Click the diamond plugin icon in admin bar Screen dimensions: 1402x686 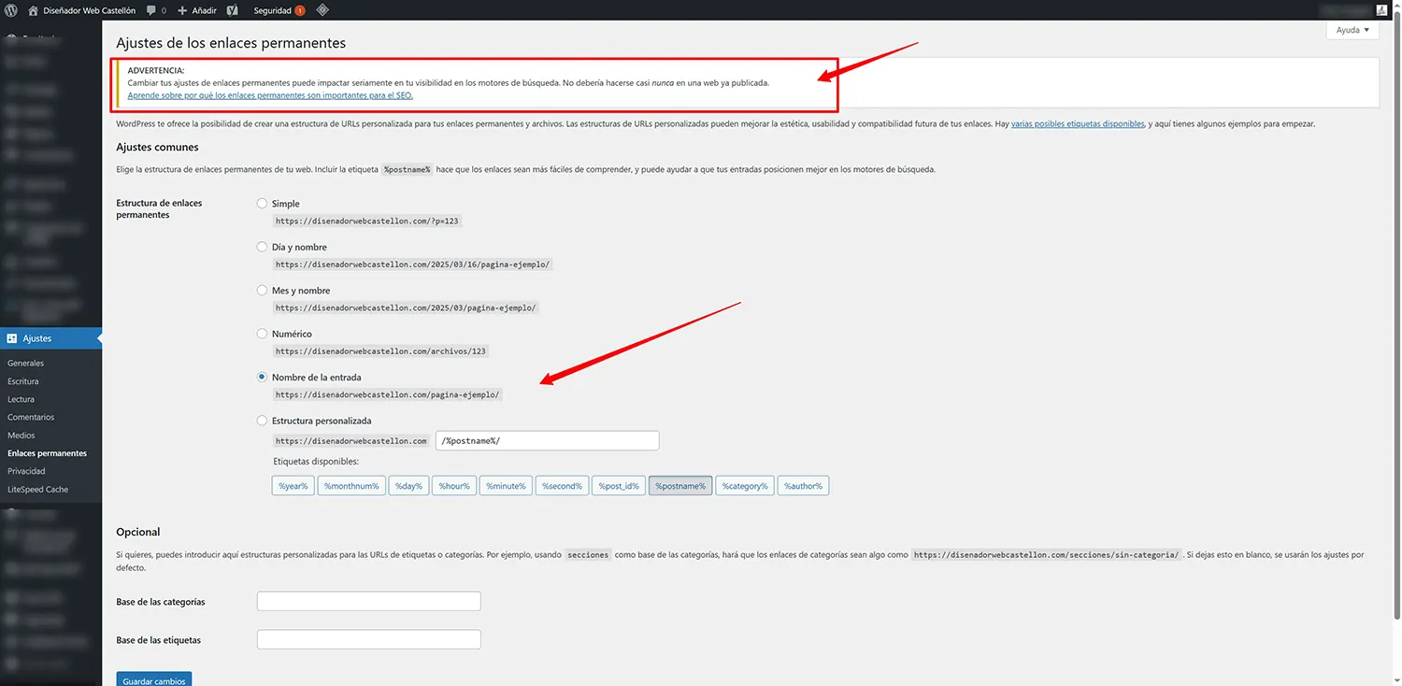click(x=322, y=10)
